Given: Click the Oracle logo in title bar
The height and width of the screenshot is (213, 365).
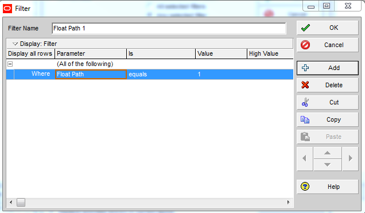Looking at the screenshot, I should (x=7, y=9).
